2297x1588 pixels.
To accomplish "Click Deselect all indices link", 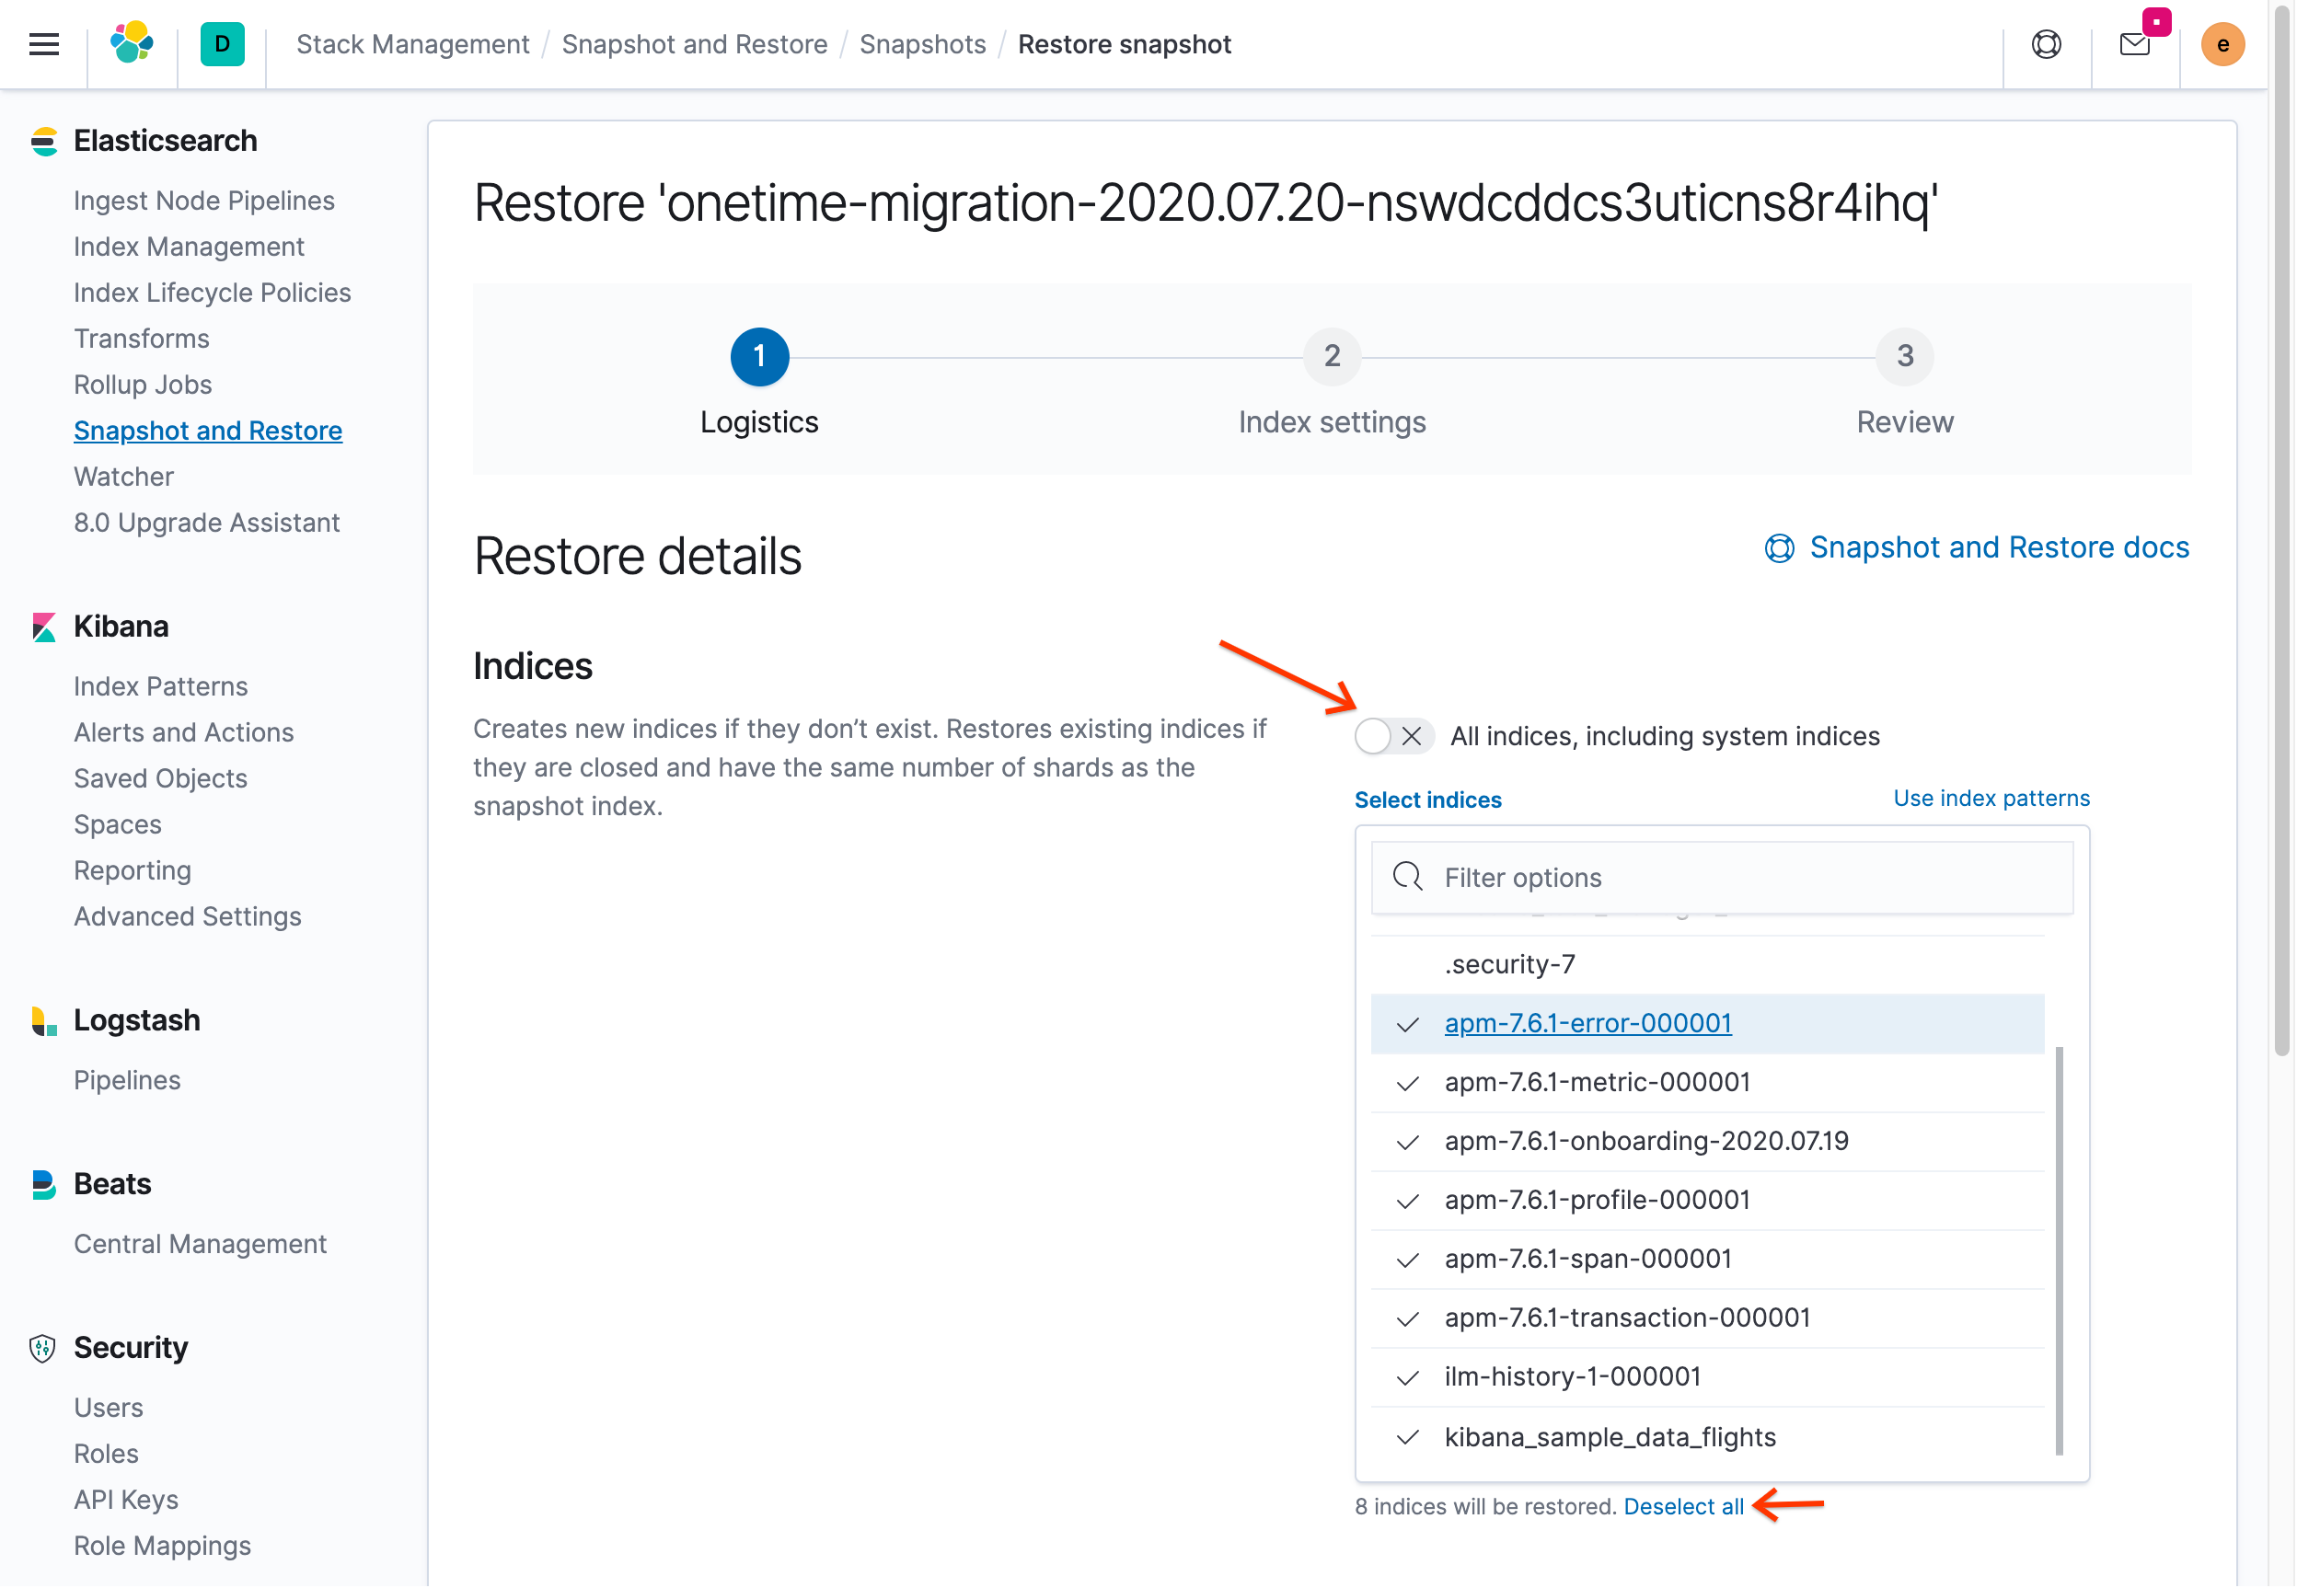I will pyautogui.click(x=1682, y=1506).
